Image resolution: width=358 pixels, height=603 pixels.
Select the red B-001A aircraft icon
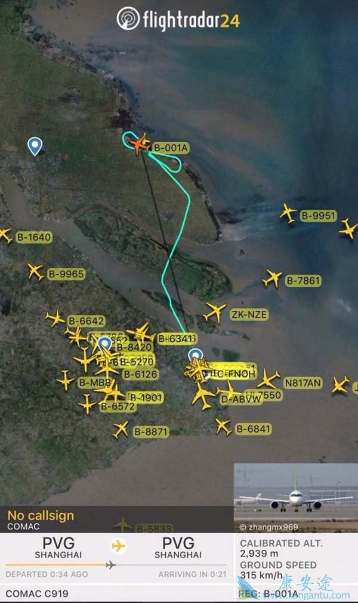pos(140,145)
